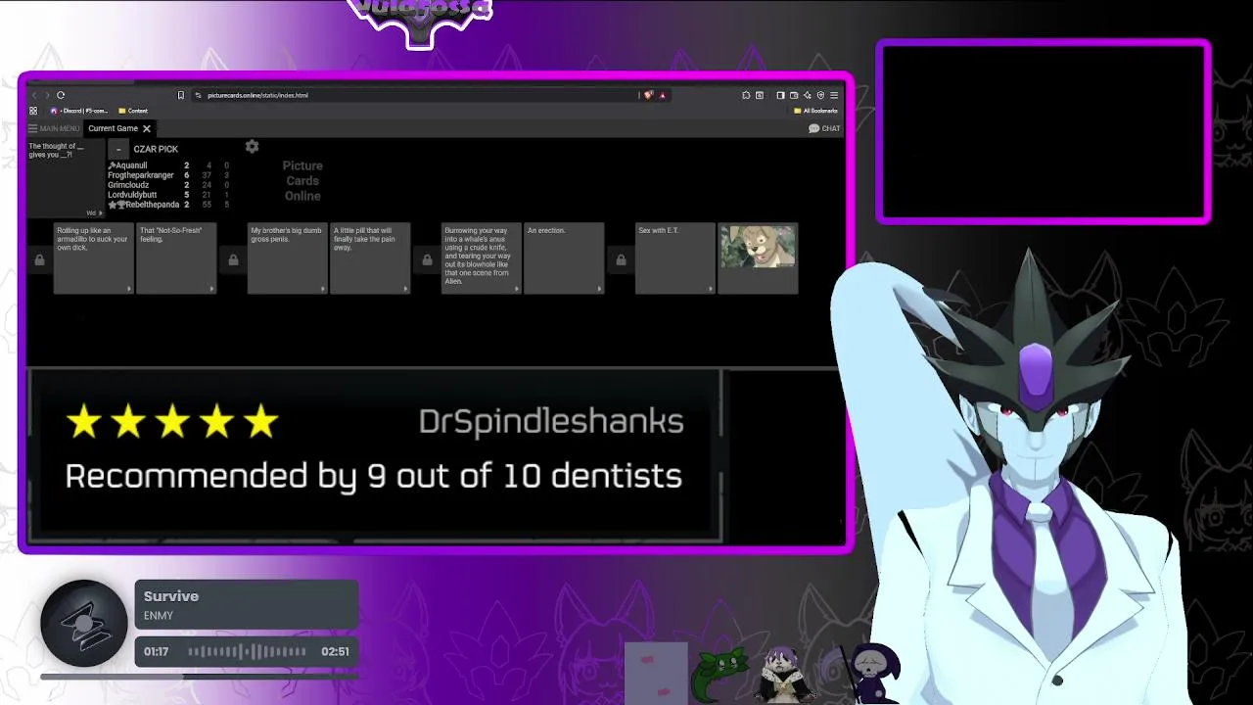Open the CHAT panel
This screenshot has width=1253, height=705.
pos(824,128)
